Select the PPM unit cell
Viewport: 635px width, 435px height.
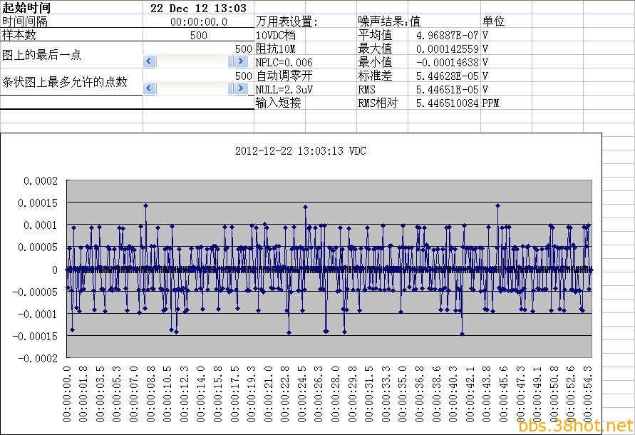point(506,103)
